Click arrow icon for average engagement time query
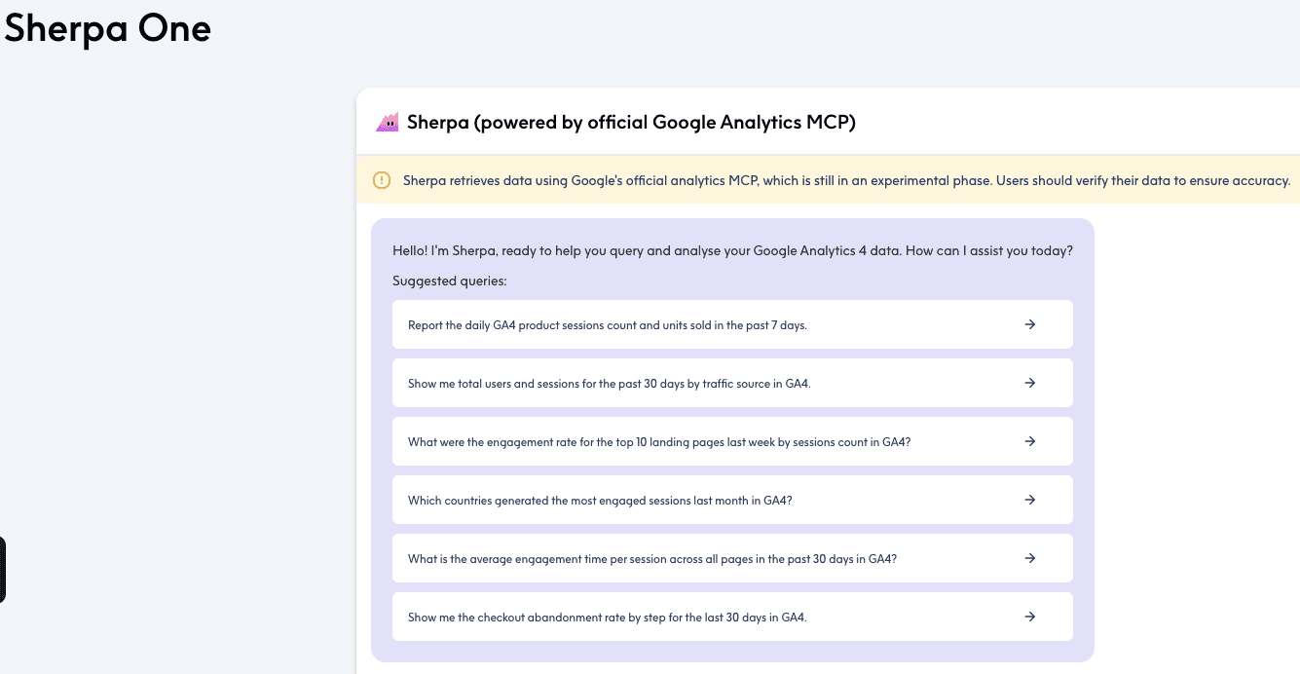The width and height of the screenshot is (1300, 674). coord(1030,558)
